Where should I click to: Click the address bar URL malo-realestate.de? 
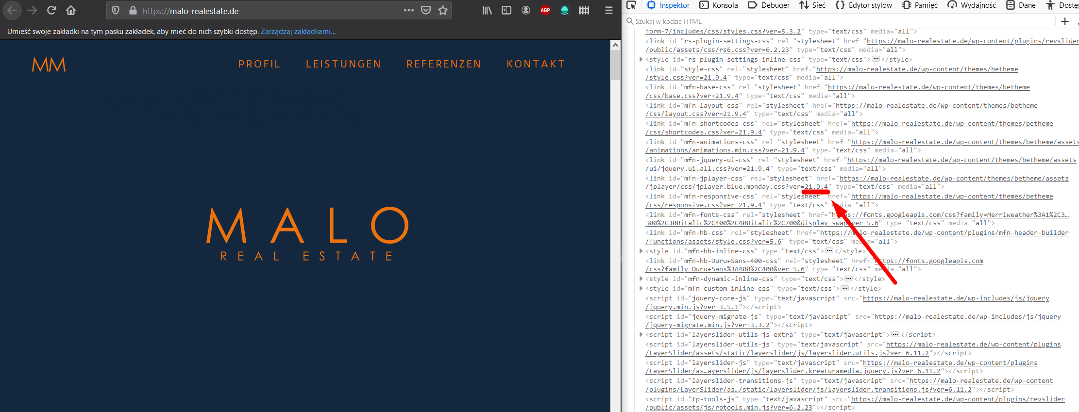pyautogui.click(x=190, y=11)
